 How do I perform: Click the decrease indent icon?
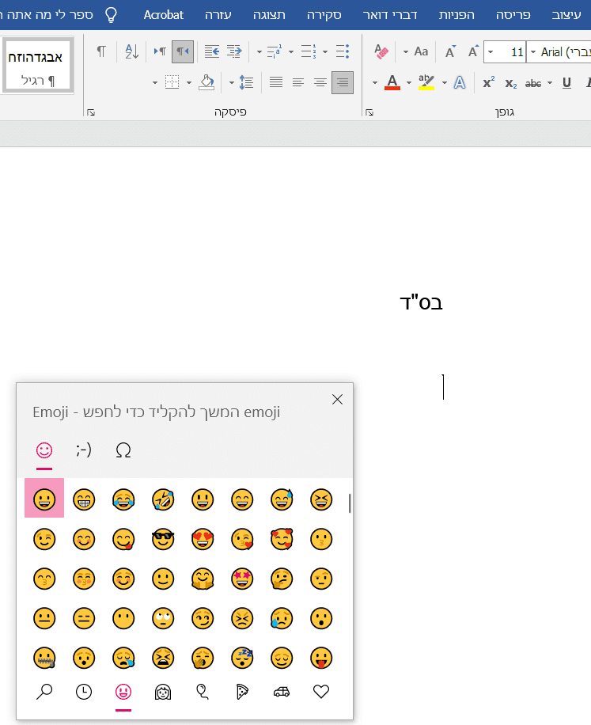212,51
